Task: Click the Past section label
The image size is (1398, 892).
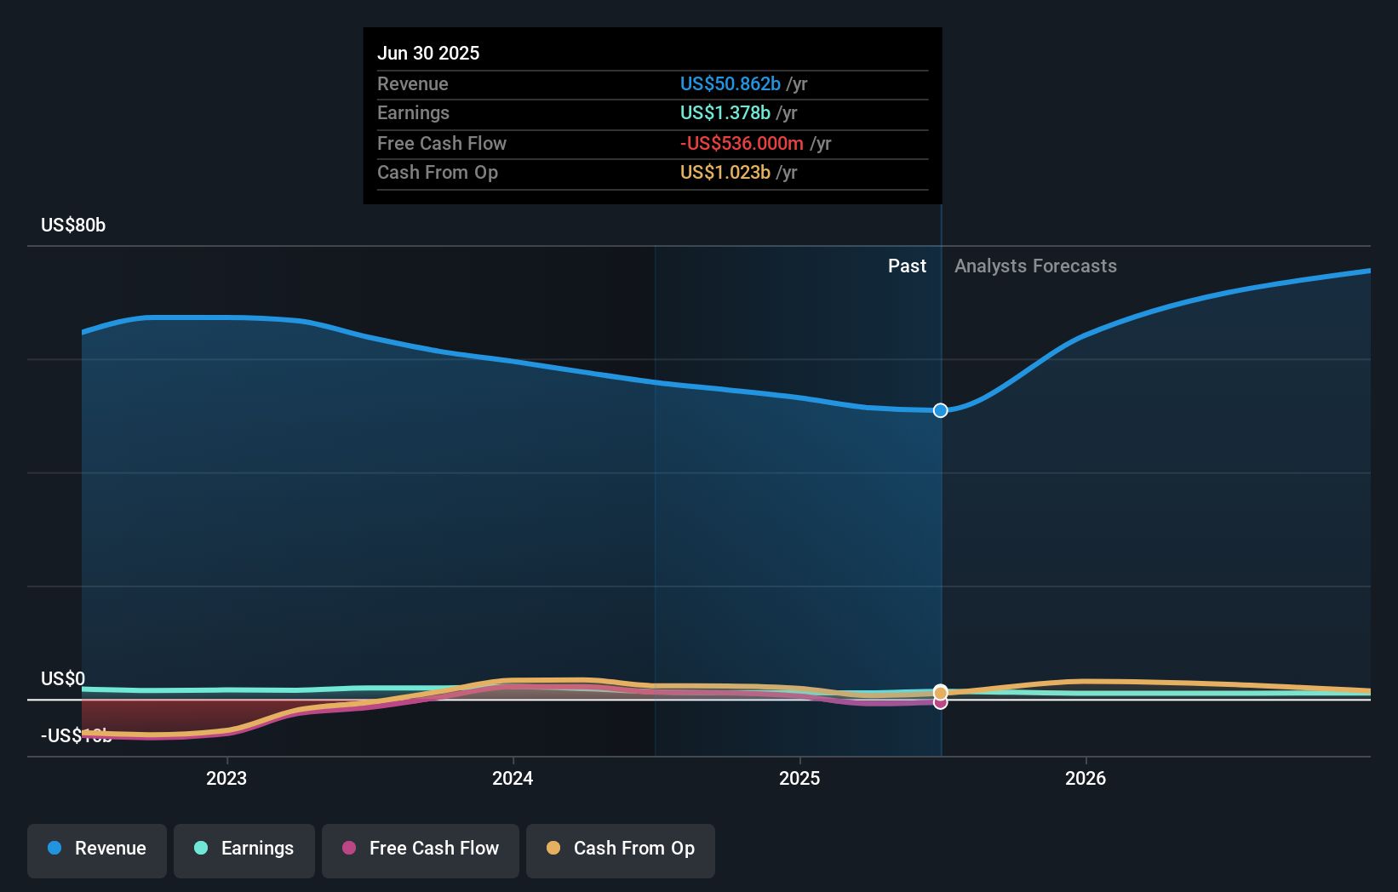Action: pos(907,266)
